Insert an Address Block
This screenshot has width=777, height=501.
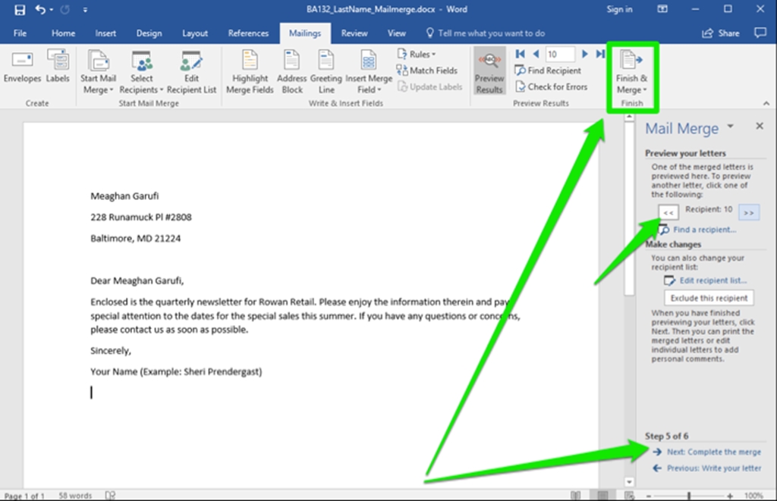[291, 72]
